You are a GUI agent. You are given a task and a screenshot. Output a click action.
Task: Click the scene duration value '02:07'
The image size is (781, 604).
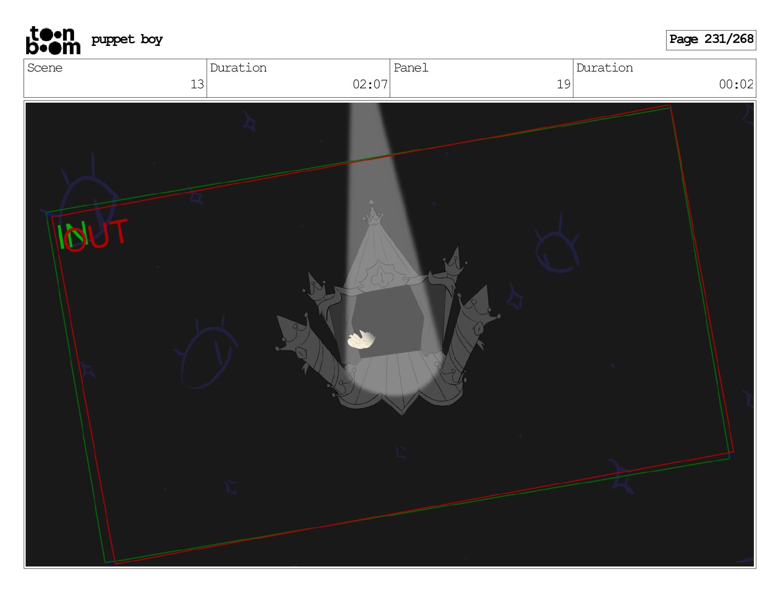[x=370, y=84]
